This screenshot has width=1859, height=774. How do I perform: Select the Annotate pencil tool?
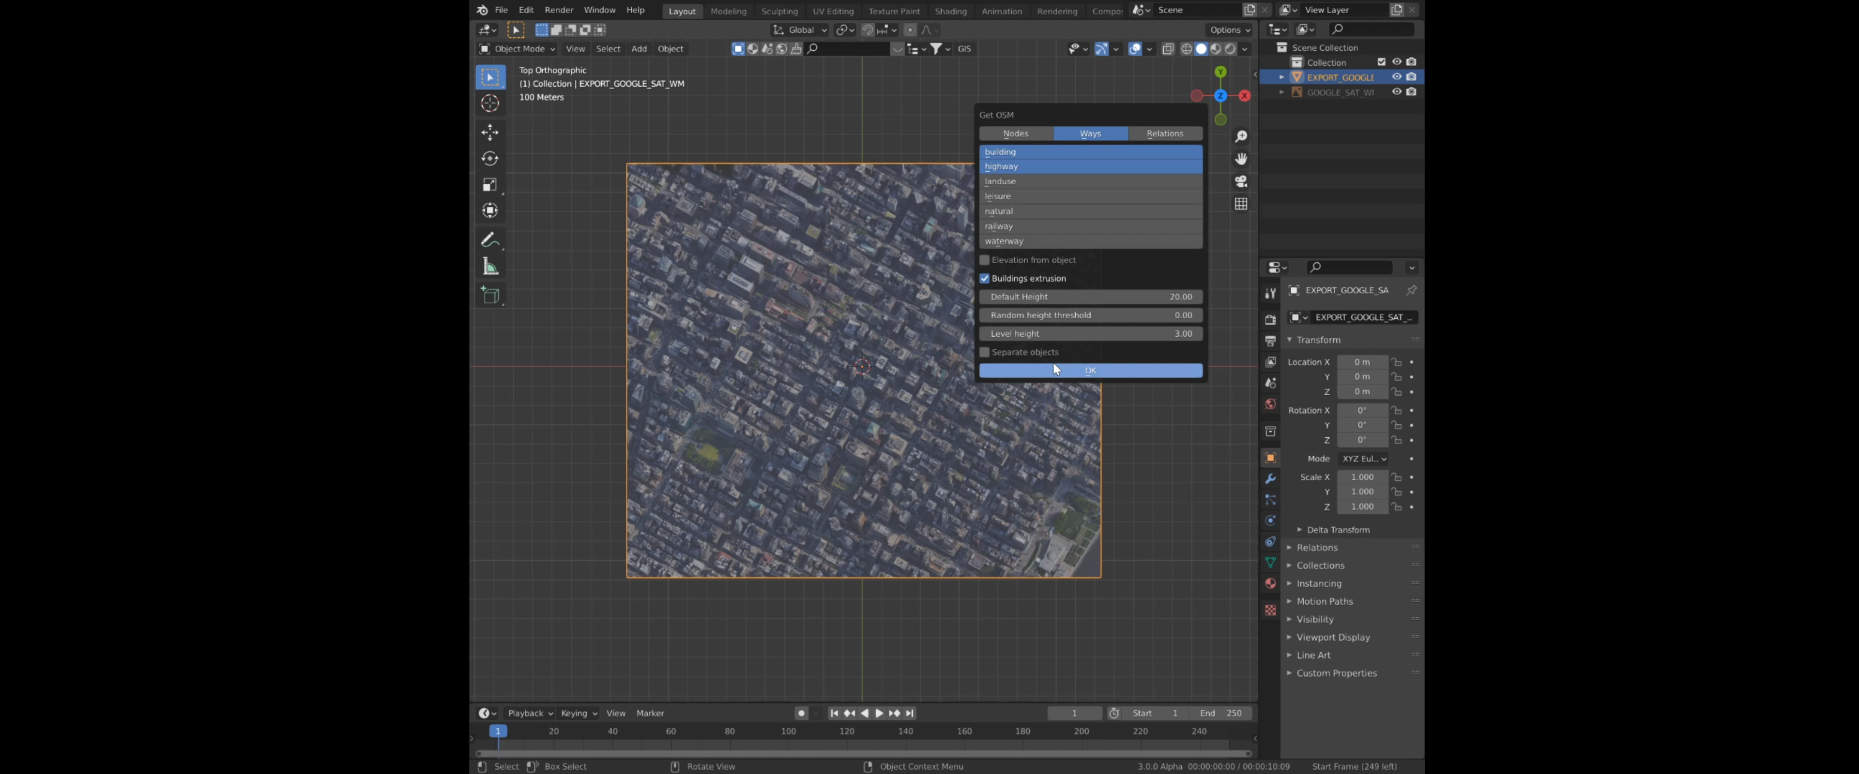(490, 239)
